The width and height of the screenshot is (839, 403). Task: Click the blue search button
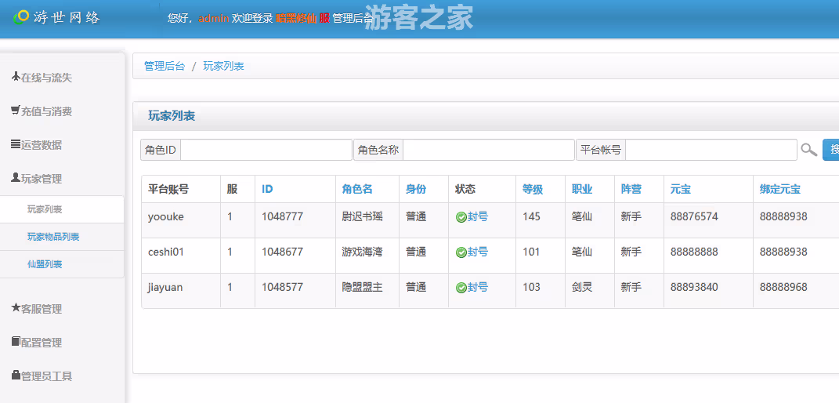click(x=830, y=150)
